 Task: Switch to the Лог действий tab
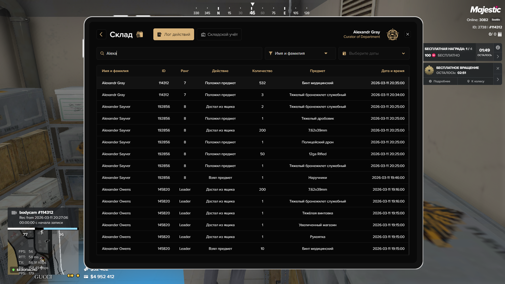174,34
